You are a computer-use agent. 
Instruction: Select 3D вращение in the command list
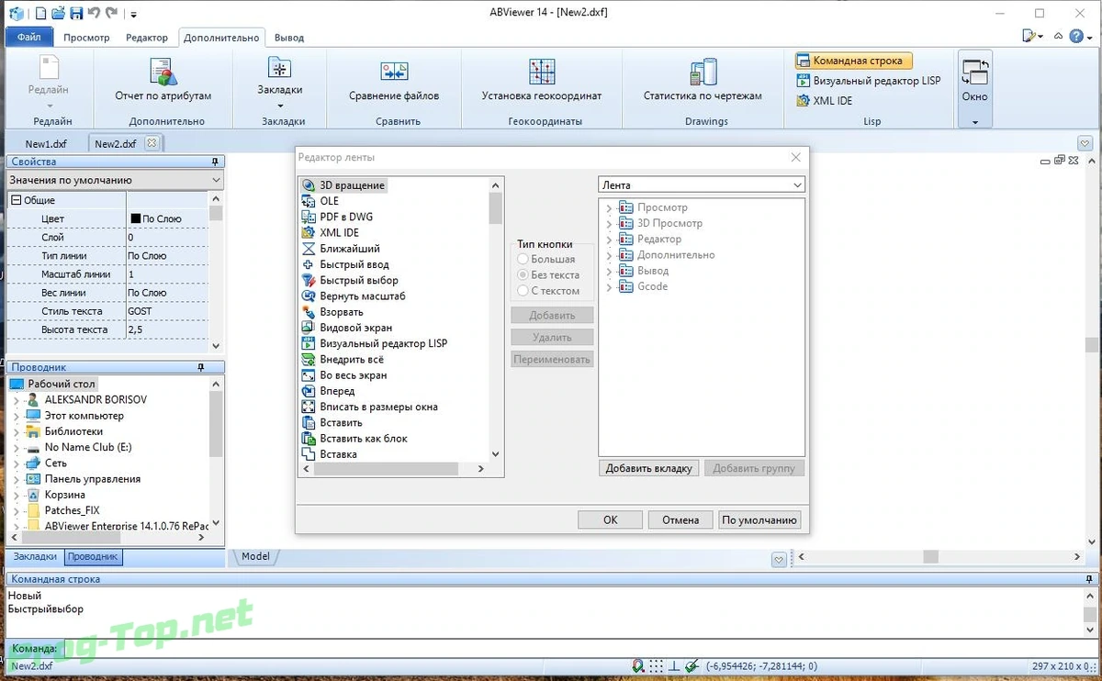pos(344,185)
